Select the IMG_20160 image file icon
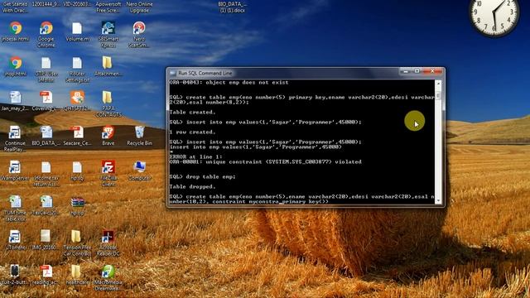The image size is (530, 298). tap(46, 236)
